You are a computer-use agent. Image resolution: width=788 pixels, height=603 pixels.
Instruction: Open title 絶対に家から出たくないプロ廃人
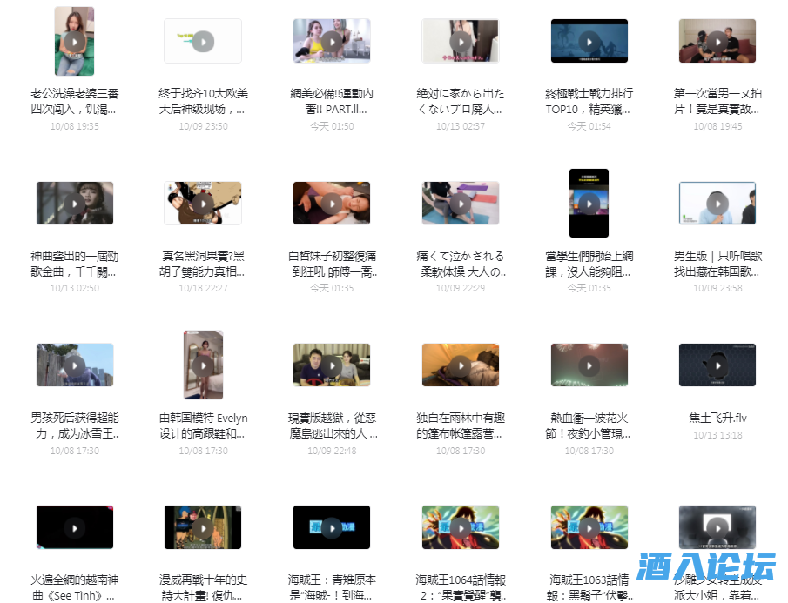pos(461,101)
